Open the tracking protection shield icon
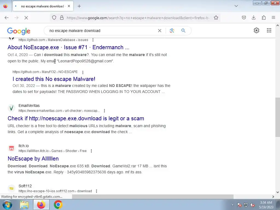 [54, 17]
